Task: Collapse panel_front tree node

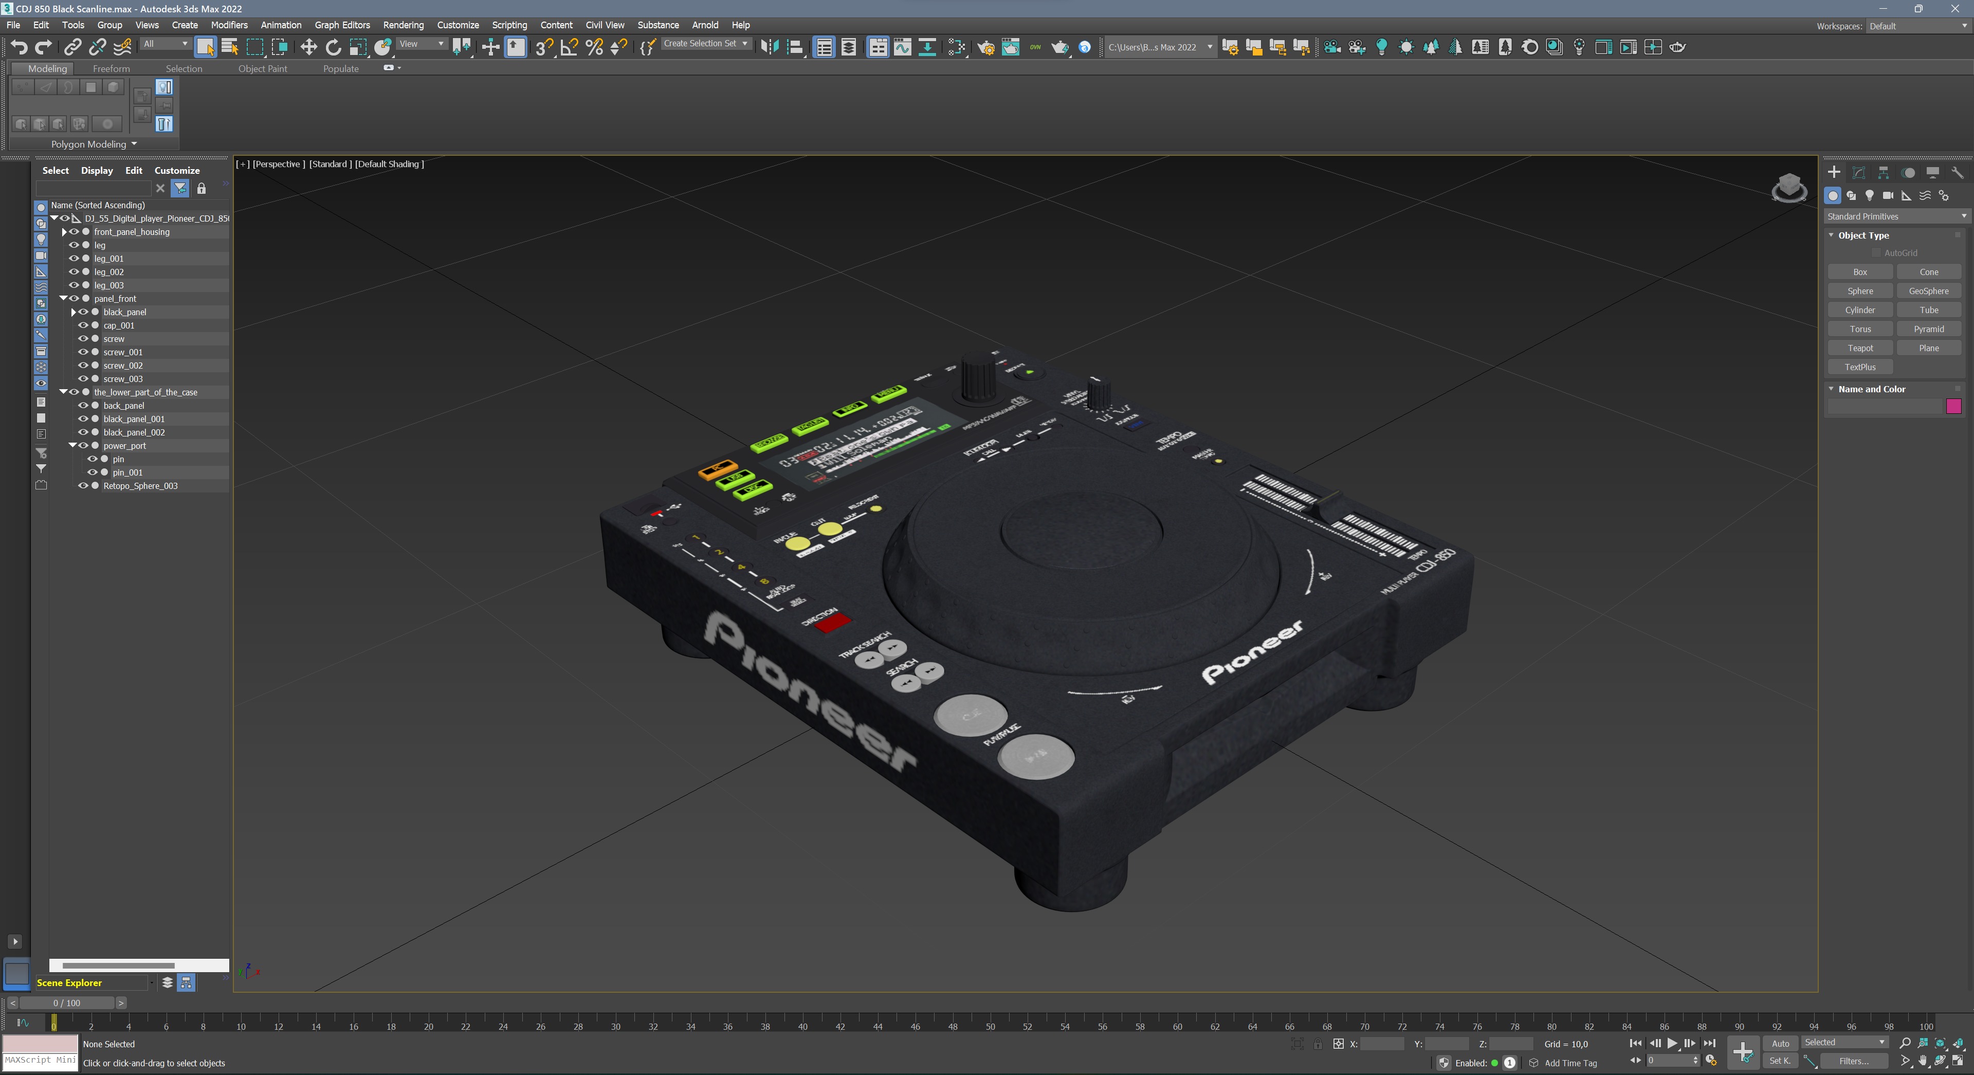Action: 64,299
